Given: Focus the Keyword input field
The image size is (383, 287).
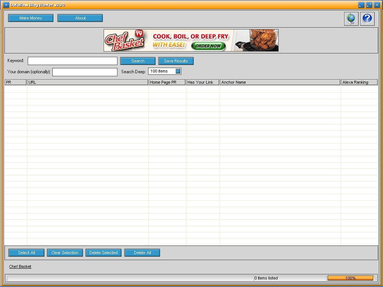Looking at the screenshot, I should point(73,61).
